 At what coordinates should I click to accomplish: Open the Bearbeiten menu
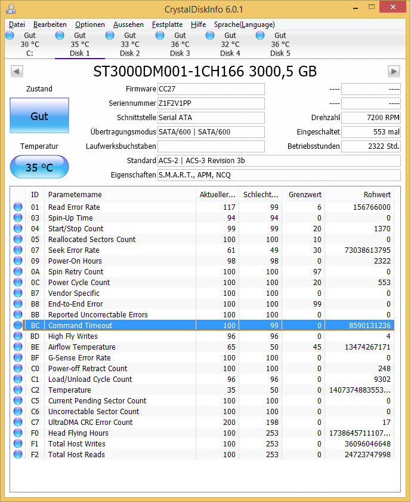[50, 25]
